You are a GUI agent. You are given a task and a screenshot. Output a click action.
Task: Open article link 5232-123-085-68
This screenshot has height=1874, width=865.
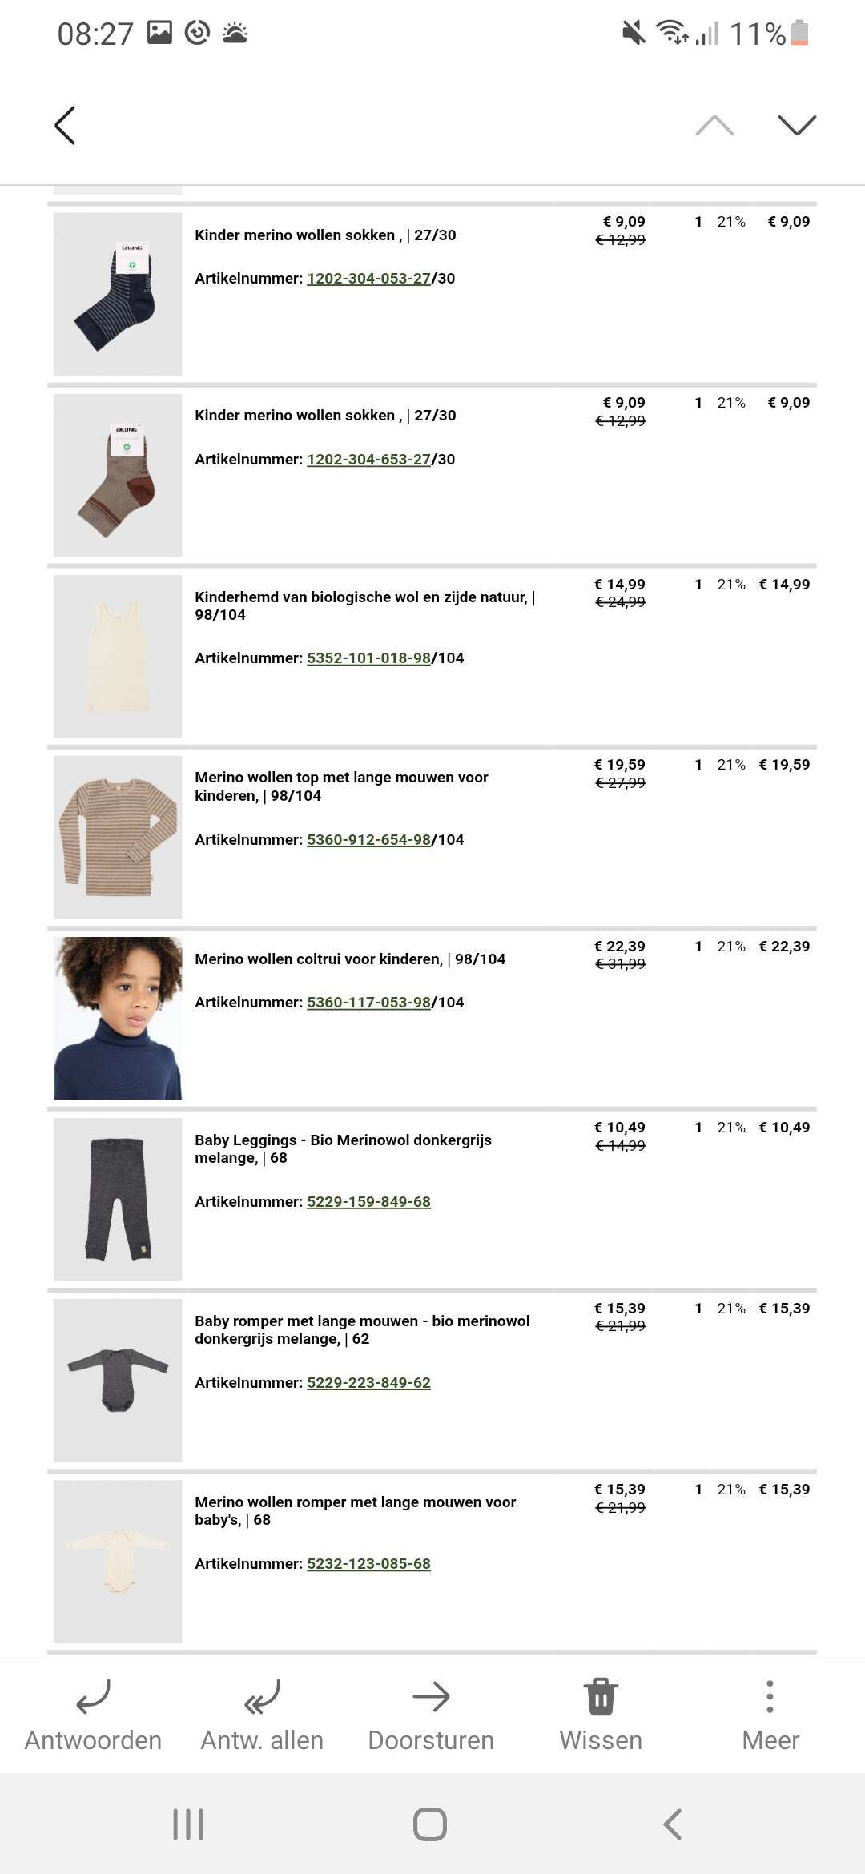click(x=368, y=1564)
